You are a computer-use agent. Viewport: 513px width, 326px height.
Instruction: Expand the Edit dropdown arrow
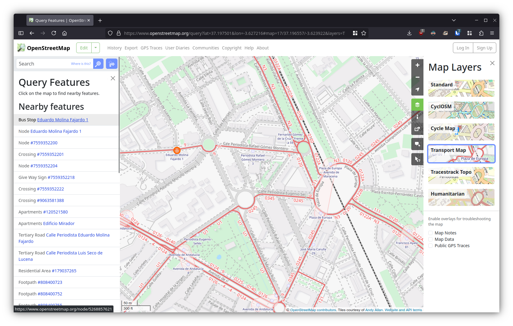coord(96,48)
